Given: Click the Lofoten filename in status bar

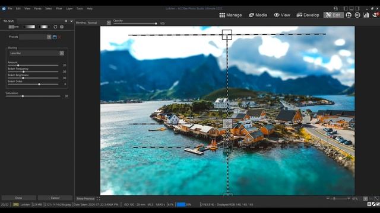Looking at the screenshot, I should (x=25, y=205).
